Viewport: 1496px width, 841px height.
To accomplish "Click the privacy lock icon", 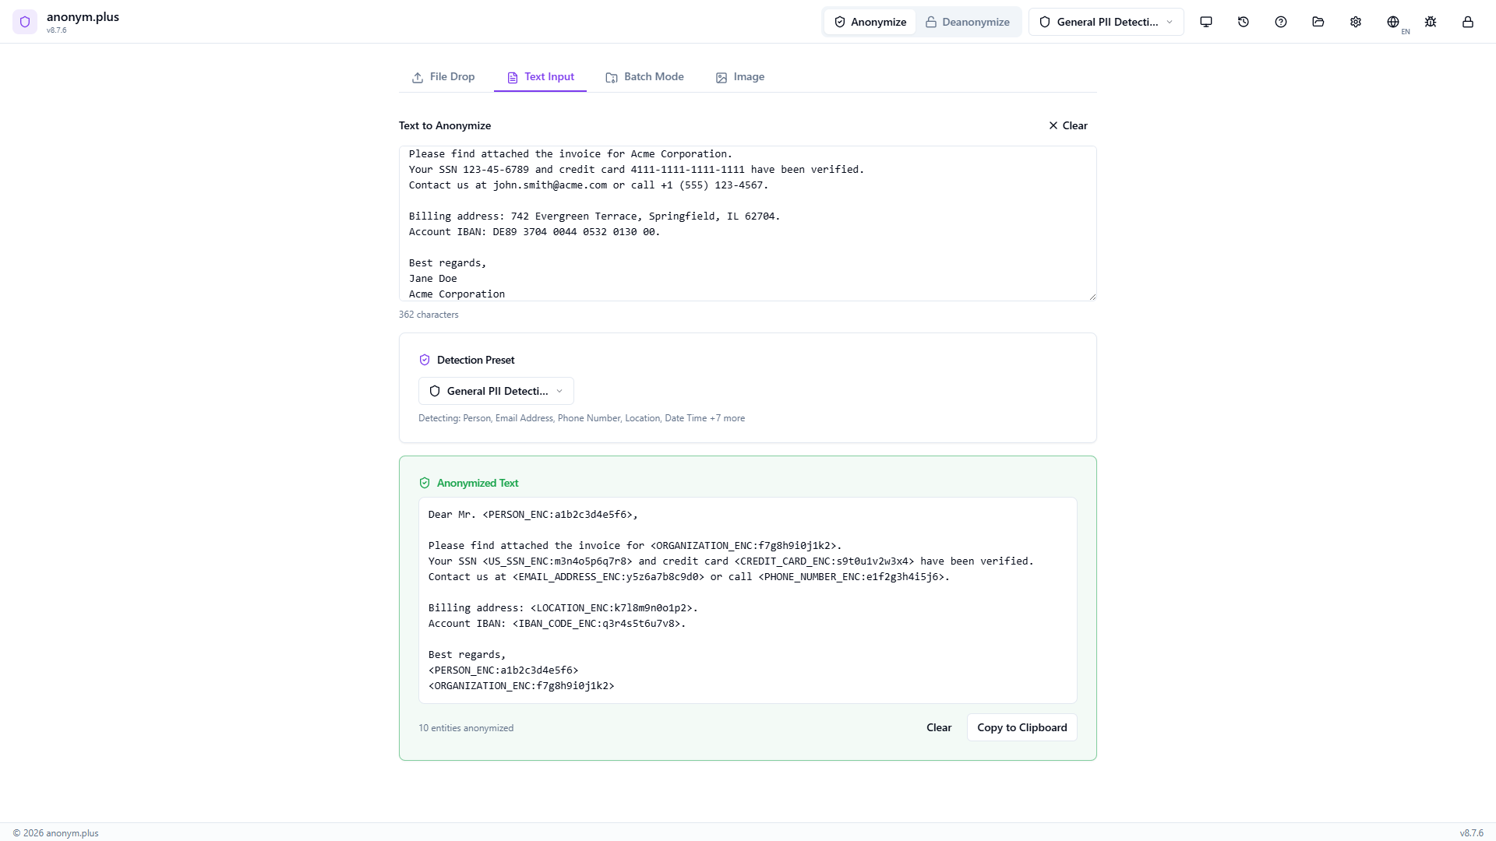I will point(1468,22).
